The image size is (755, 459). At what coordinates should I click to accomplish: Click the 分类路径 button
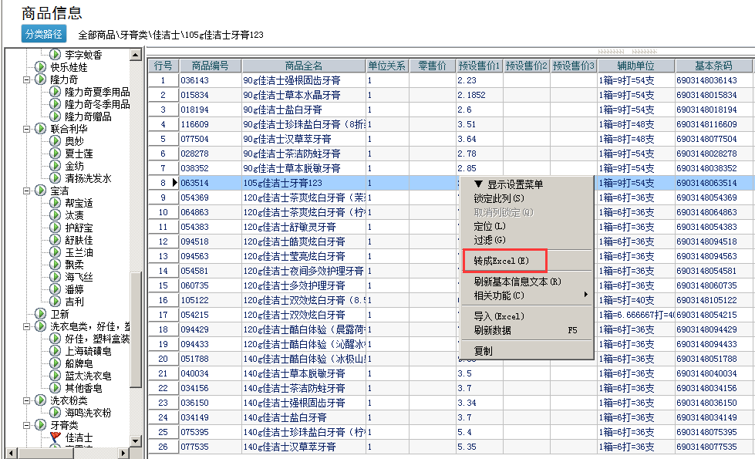pos(44,34)
